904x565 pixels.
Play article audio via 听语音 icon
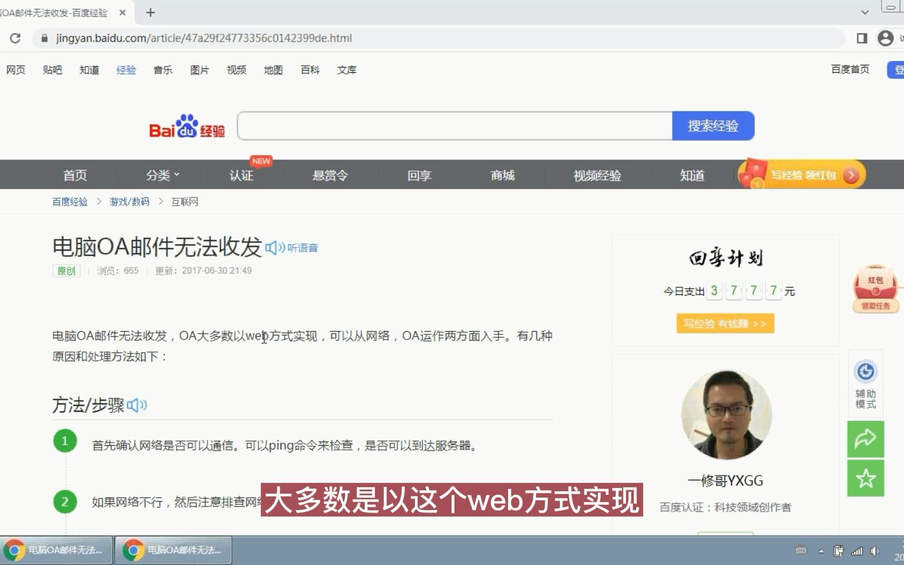(x=291, y=248)
